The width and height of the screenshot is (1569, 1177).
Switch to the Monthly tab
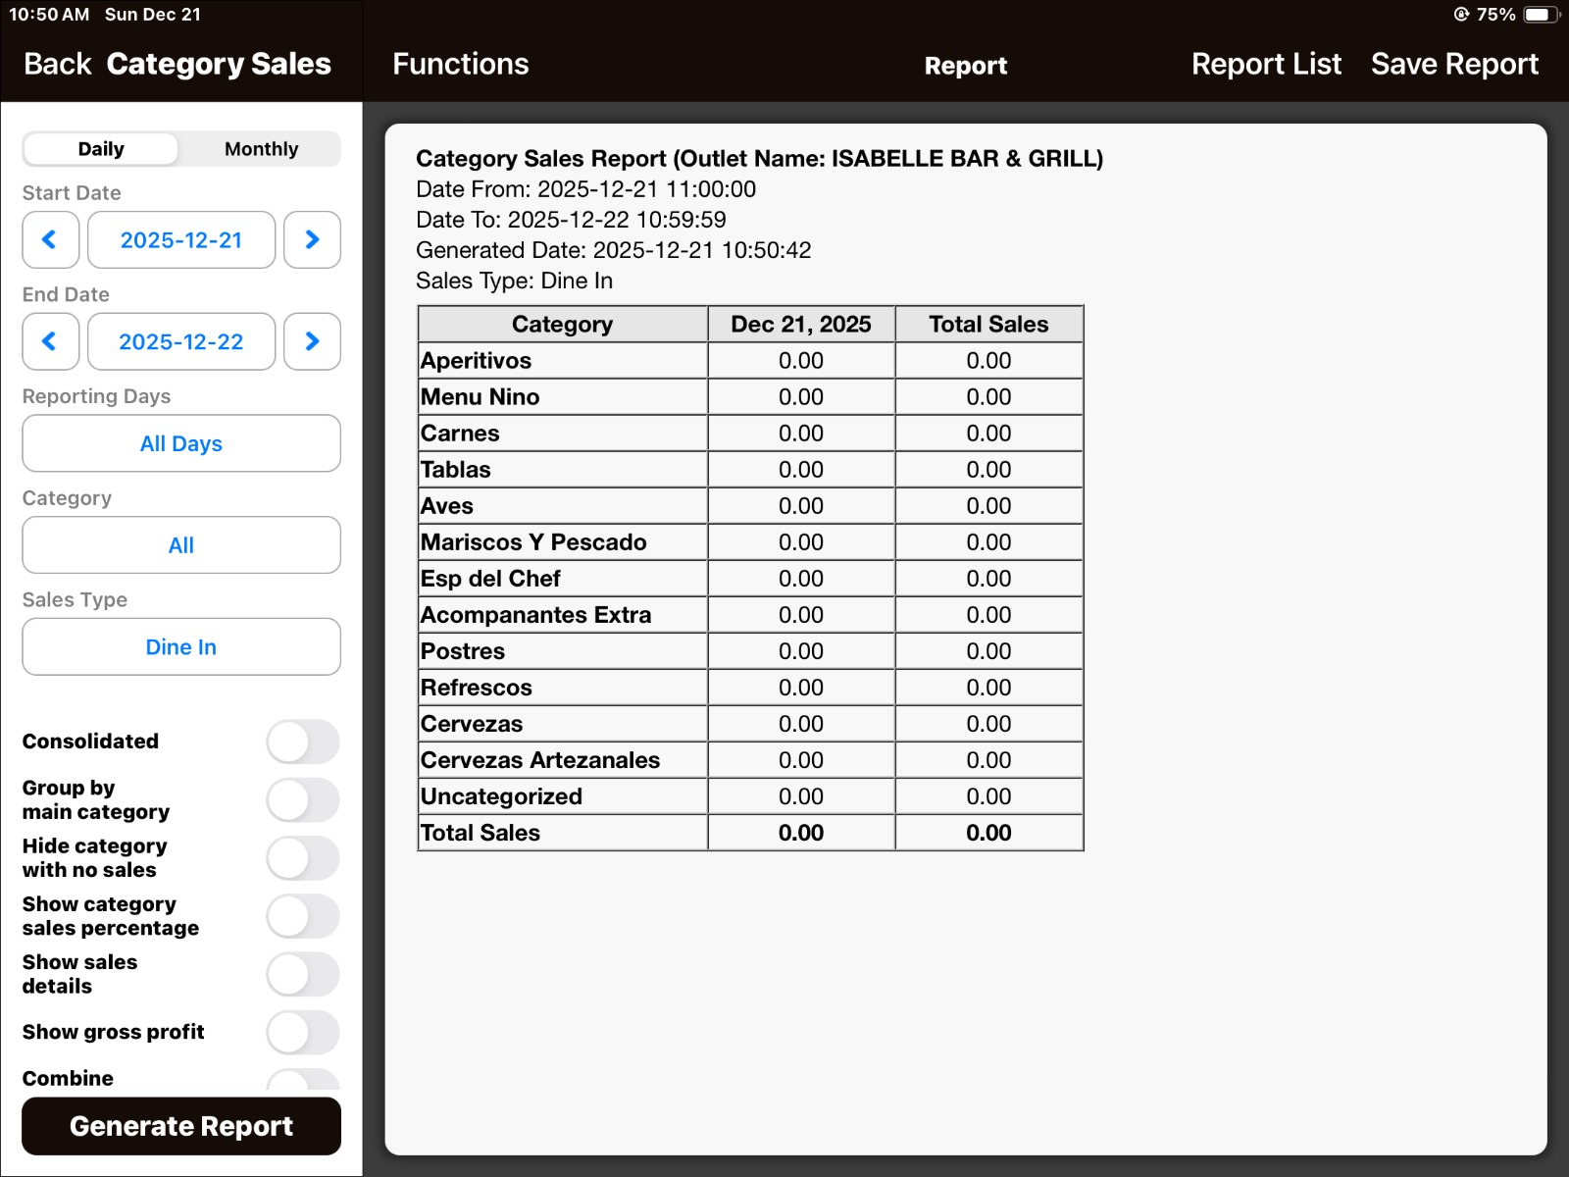pos(261,149)
